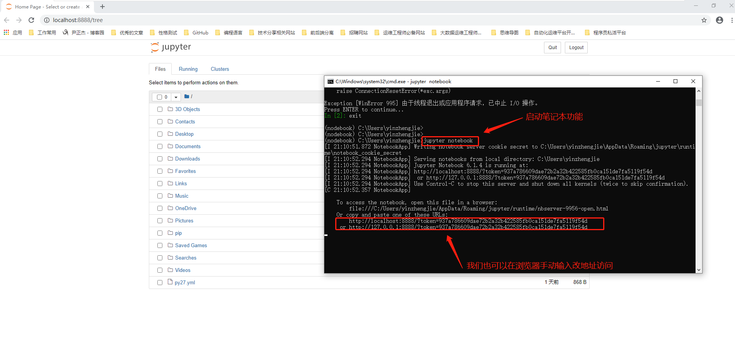
Task: Click the cmd scrollbar up arrow
Action: click(x=698, y=91)
